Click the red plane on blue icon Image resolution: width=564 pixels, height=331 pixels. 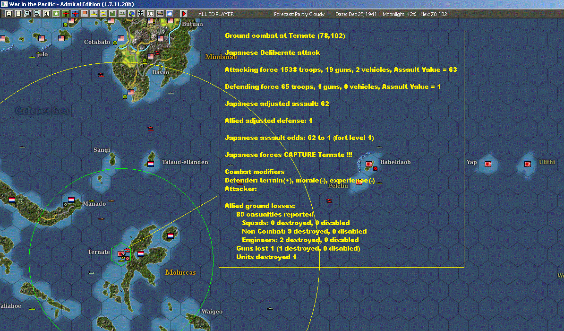[x=75, y=14]
